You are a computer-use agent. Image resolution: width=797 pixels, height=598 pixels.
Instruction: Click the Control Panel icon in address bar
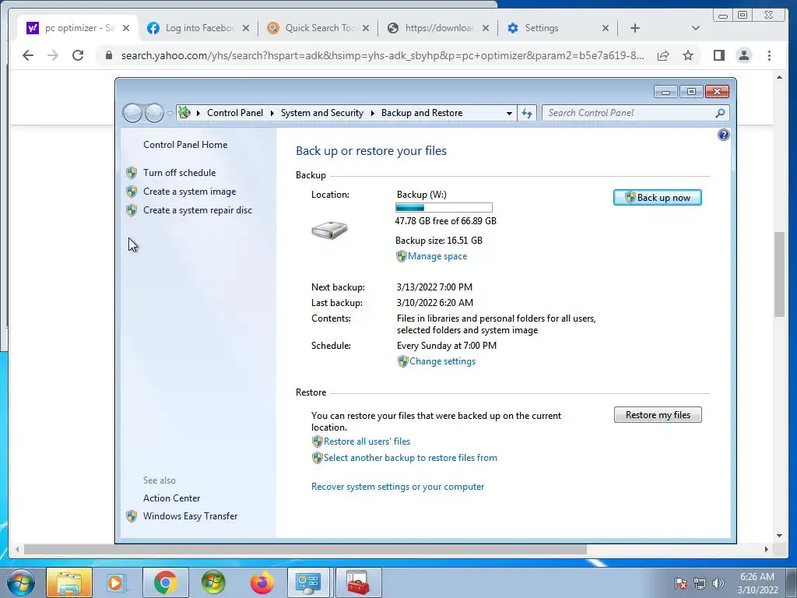pos(184,112)
